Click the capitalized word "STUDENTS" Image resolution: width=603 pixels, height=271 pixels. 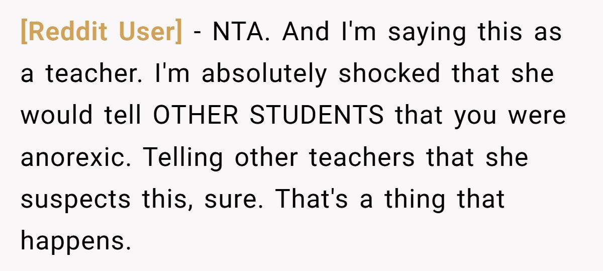317,116
